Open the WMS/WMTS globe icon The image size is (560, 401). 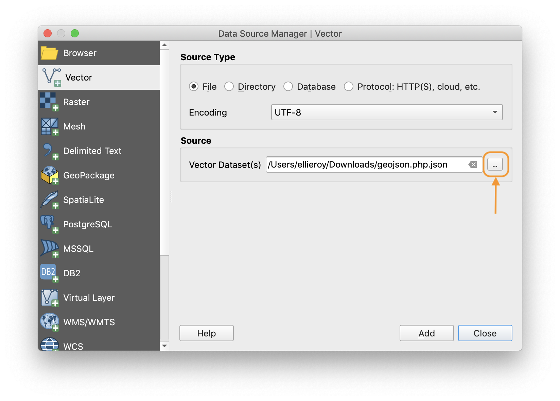click(x=50, y=321)
